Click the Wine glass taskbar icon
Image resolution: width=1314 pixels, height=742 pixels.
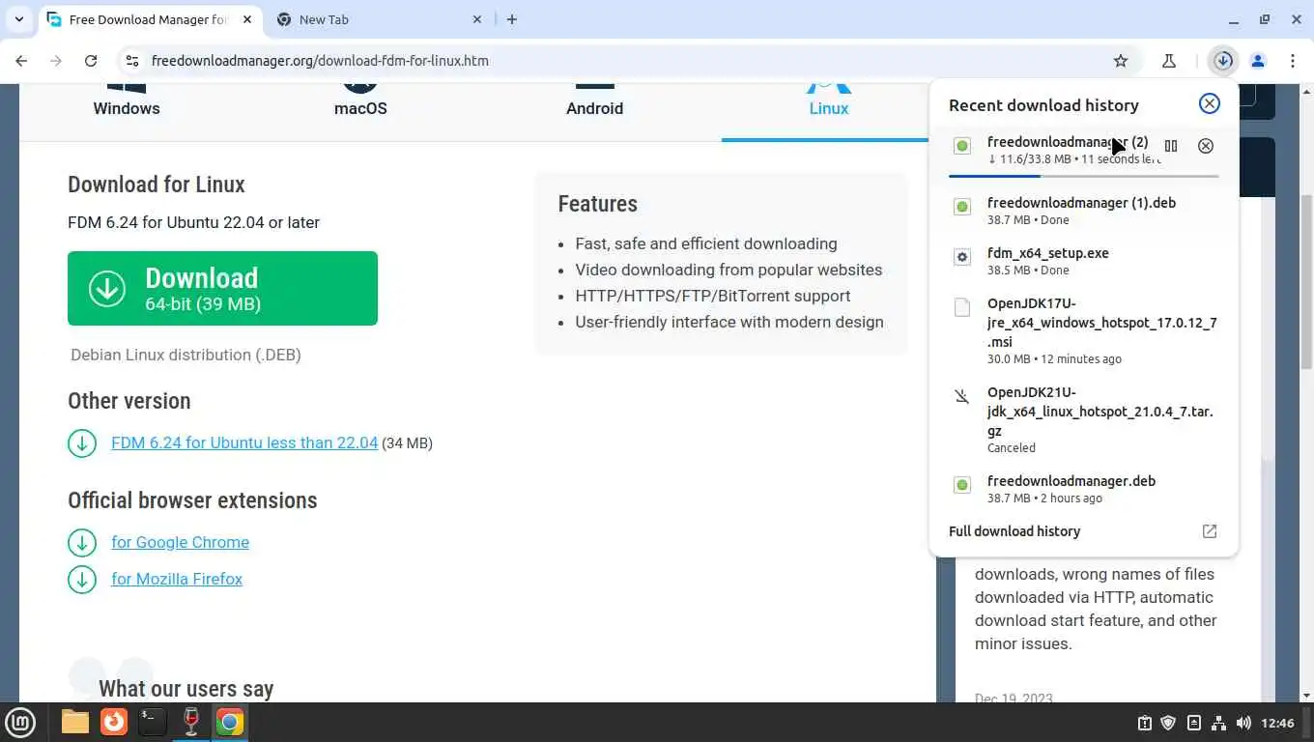tap(191, 722)
